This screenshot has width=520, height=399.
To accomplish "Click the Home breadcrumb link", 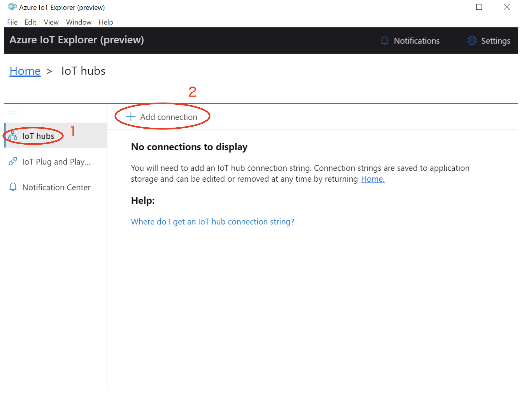I will [x=25, y=71].
